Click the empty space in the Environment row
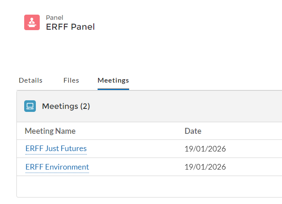The height and width of the screenshot is (204, 282). tap(134, 167)
